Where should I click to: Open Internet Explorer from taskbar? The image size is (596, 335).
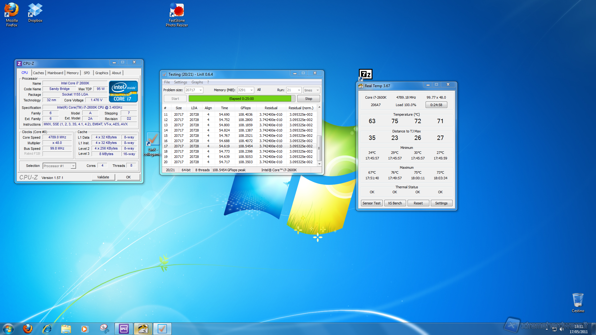point(47,329)
